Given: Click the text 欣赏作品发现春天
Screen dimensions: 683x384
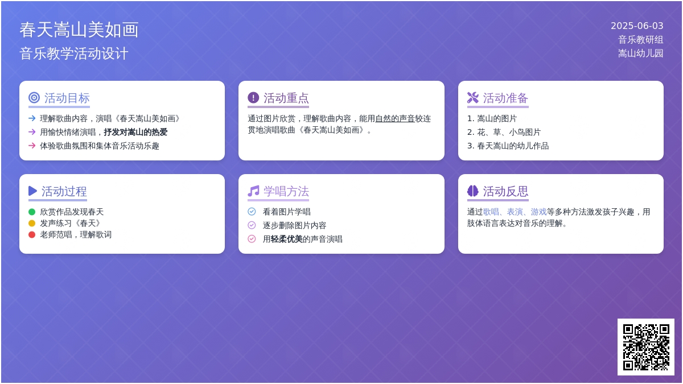Looking at the screenshot, I should pyautogui.click(x=72, y=212).
